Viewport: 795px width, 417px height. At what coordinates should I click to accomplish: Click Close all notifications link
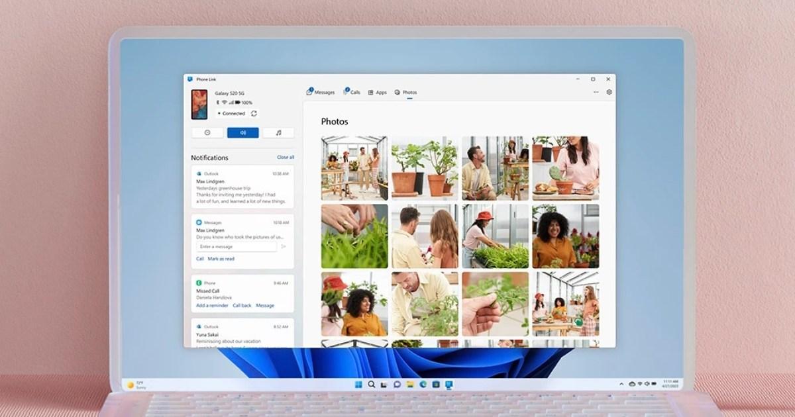pos(286,158)
